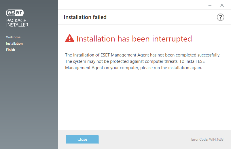Close window using the X icon
The height and width of the screenshot is (149, 231).
222,5
